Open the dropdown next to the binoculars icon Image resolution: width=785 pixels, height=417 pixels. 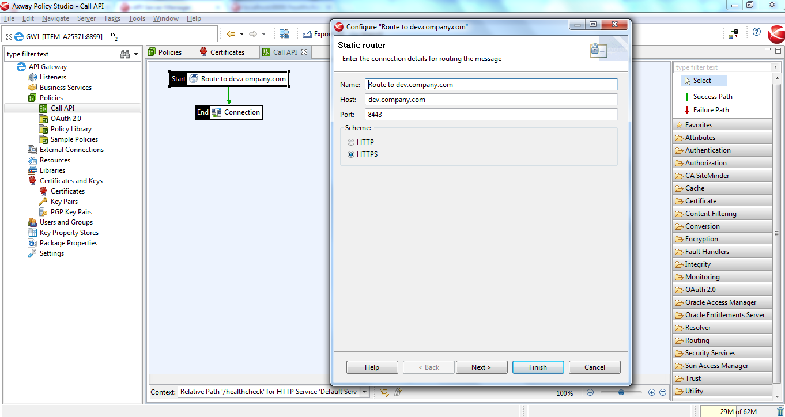[x=136, y=54]
